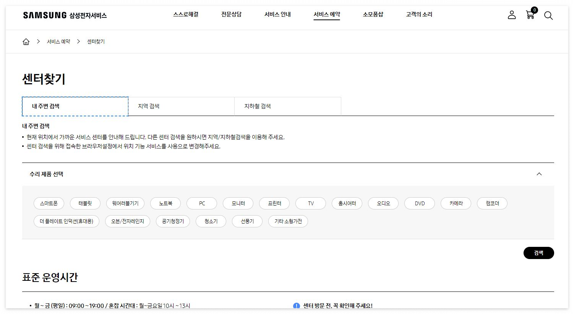
Task: Select the 청소기 product chip
Action: (211, 221)
